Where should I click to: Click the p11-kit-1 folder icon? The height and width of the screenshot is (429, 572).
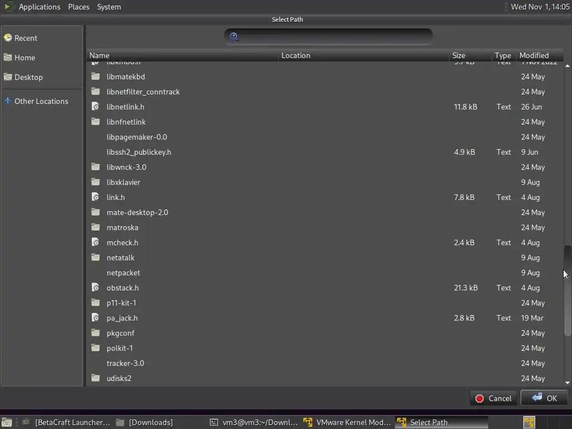(96, 302)
